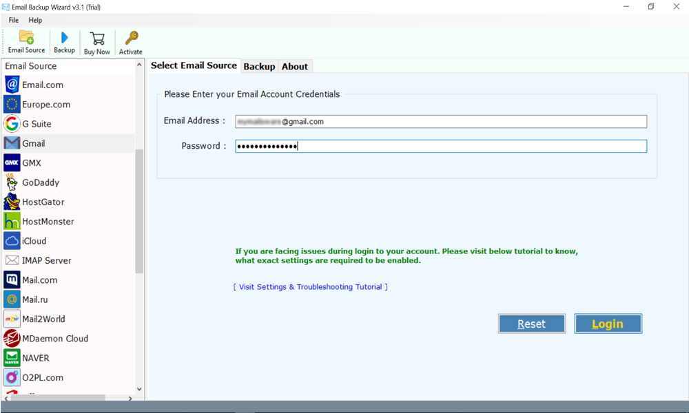
Task: Select IMAP Server label in list
Action: tap(47, 260)
